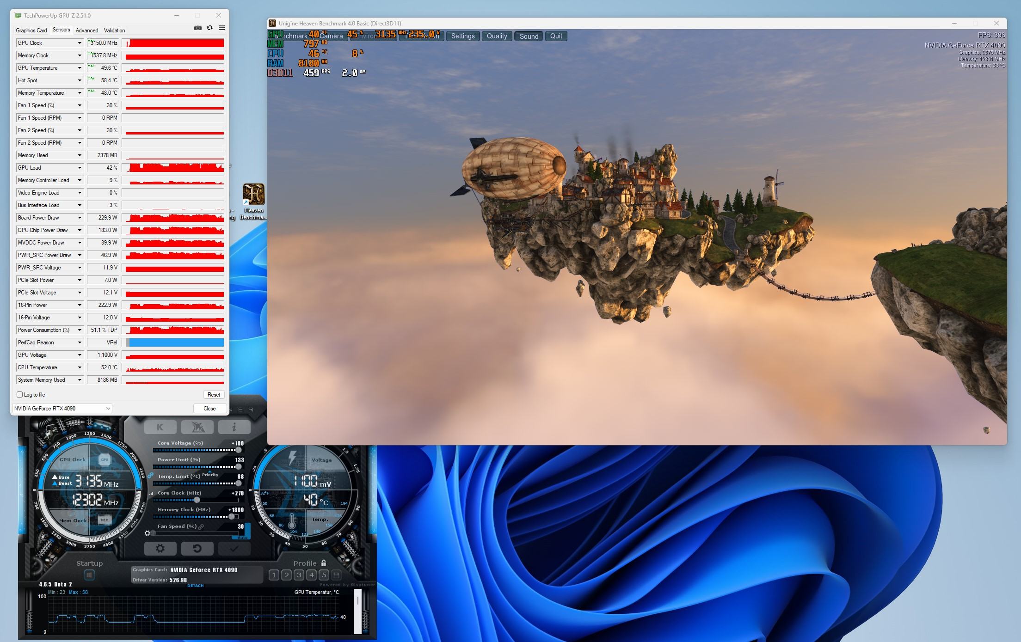Switch to the Advanced tab in GPU-Z

pos(87,31)
